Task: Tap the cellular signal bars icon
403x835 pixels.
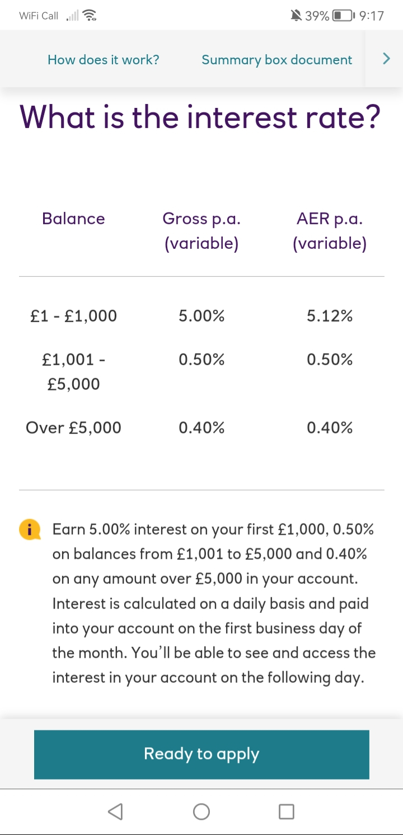Action: [72, 16]
